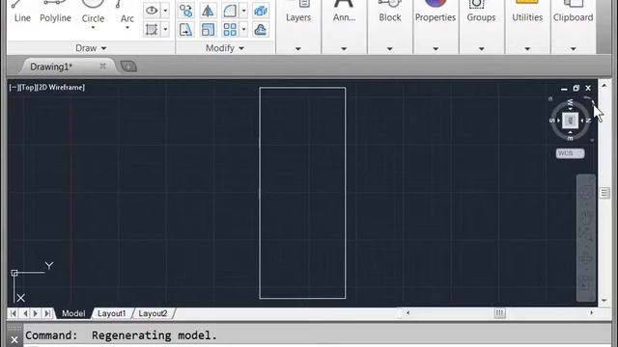This screenshot has height=347, width=618.
Task: Jump to last layout tab arrow
Action: click(47, 313)
